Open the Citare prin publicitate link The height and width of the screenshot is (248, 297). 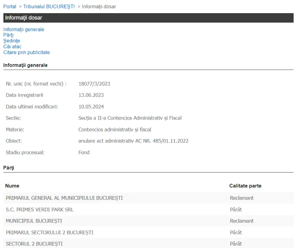pos(26,53)
